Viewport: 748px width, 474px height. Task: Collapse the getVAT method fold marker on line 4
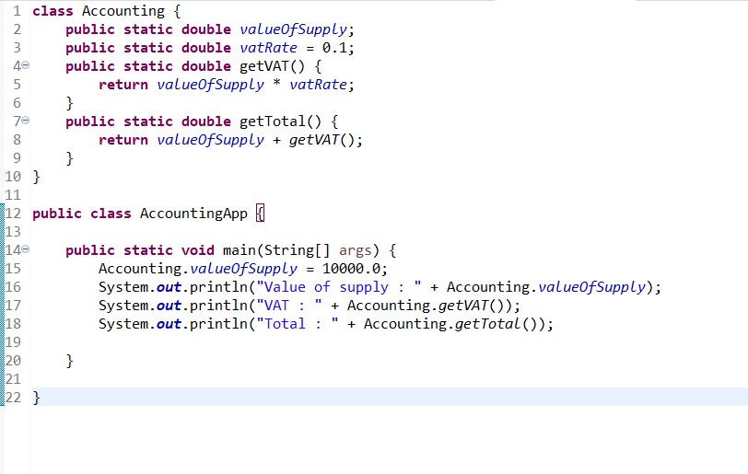click(26, 65)
